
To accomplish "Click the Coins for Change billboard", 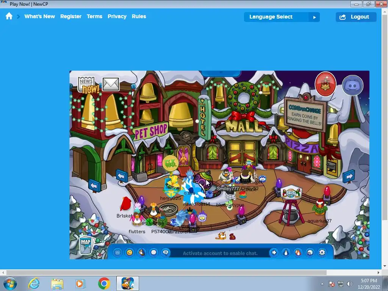I will (x=305, y=114).
